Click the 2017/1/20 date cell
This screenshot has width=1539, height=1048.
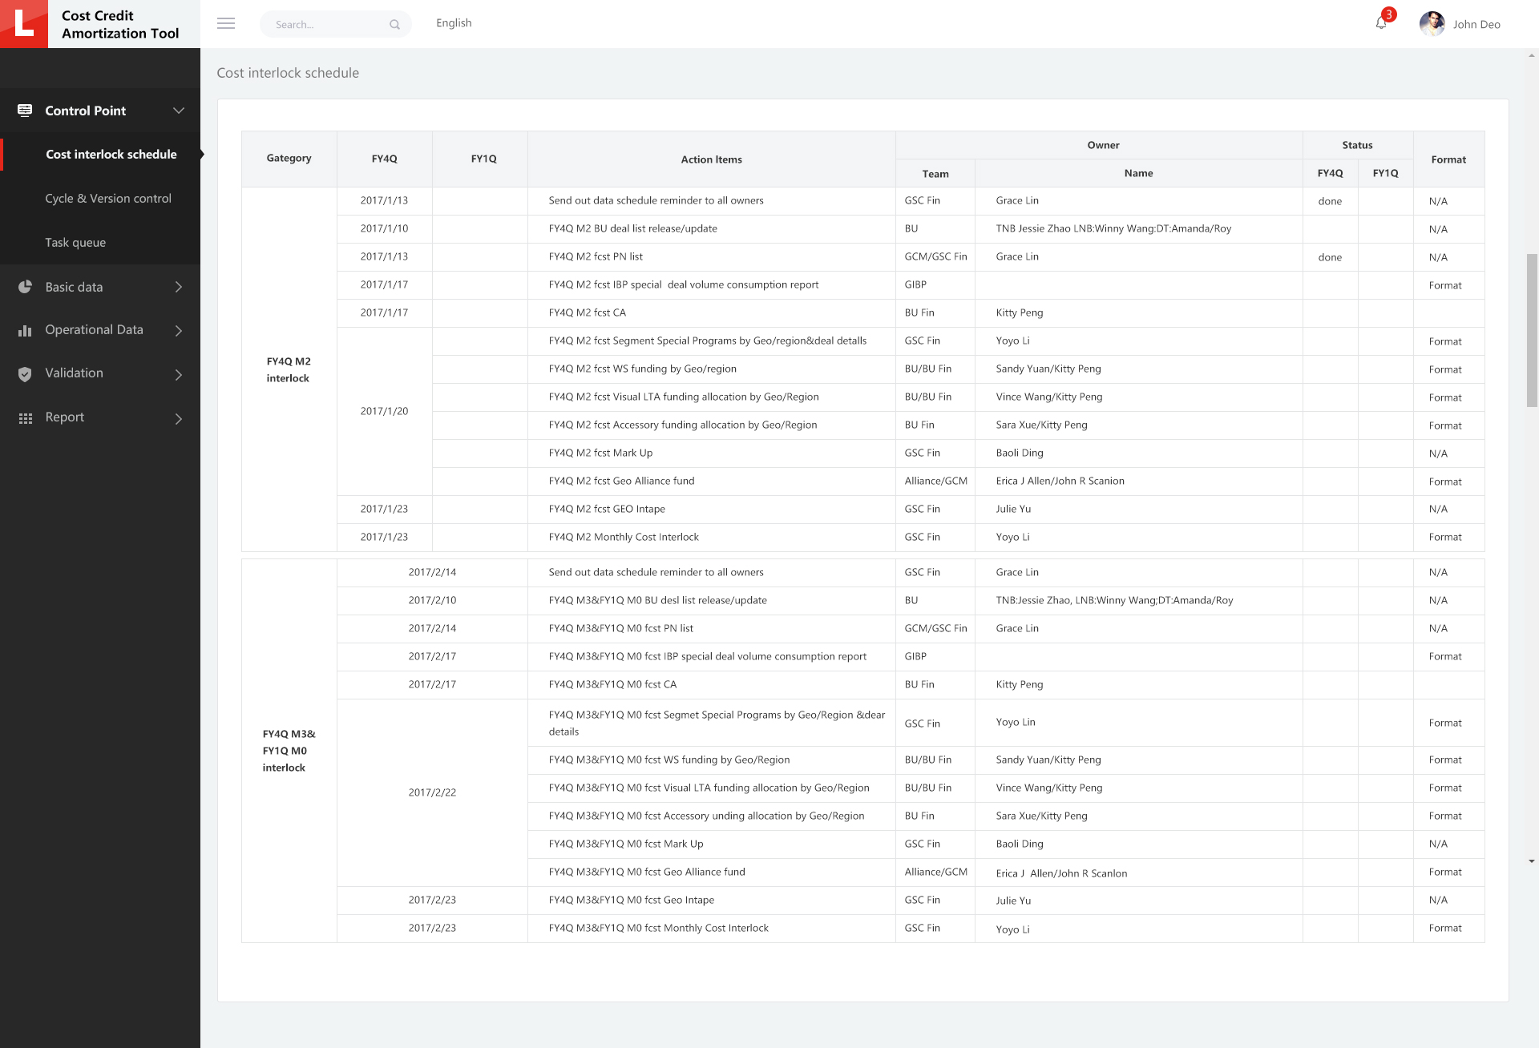(384, 411)
